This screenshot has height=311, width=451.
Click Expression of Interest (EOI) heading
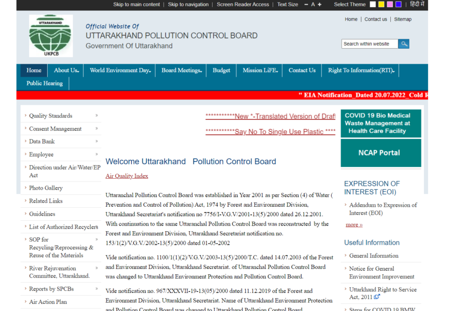pyautogui.click(x=372, y=188)
